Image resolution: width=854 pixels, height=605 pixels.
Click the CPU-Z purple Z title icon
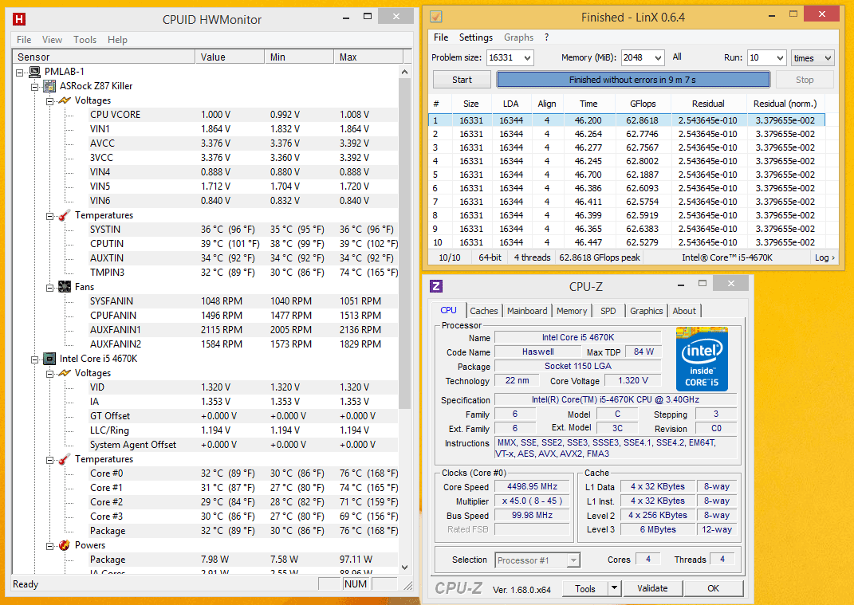click(437, 286)
